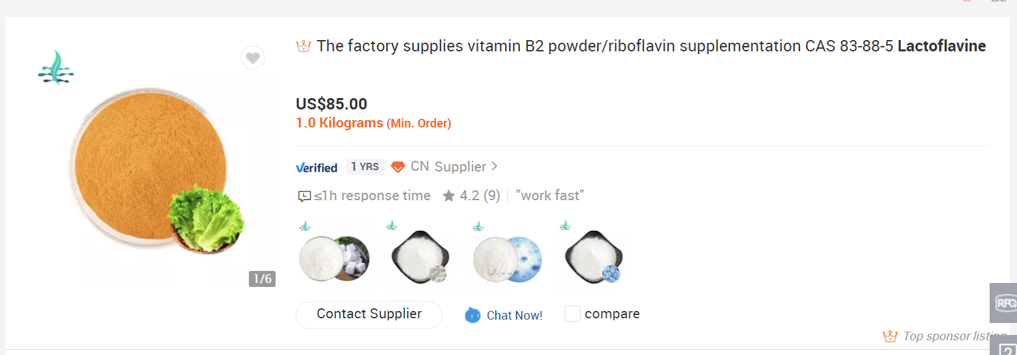The width and height of the screenshot is (1017, 355).
Task: Click the star rating icon
Action: [448, 196]
